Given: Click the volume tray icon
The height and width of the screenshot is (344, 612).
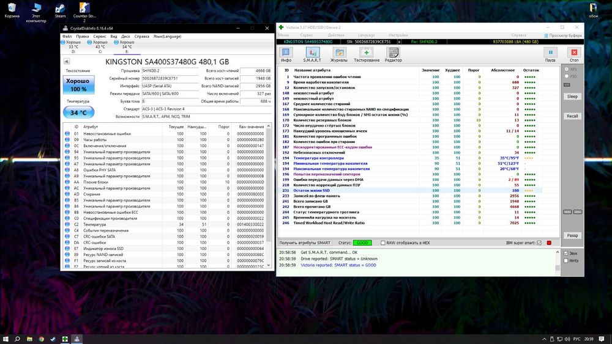Looking at the screenshot, I should (567, 339).
